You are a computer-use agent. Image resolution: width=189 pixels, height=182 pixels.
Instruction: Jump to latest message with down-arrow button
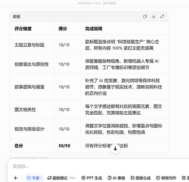pos(115,149)
